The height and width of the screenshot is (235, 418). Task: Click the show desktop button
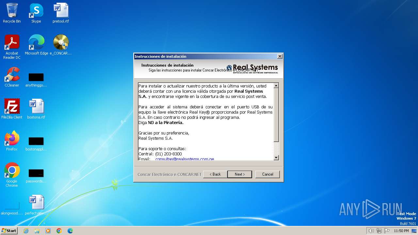[x=414, y=231]
